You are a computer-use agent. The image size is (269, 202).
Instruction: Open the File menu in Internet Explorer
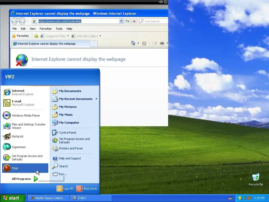pos(14,29)
